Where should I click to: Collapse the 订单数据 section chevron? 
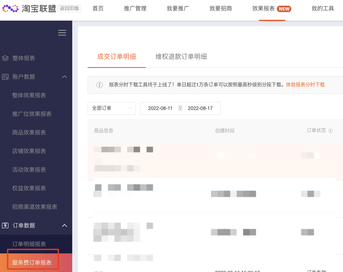(65, 225)
